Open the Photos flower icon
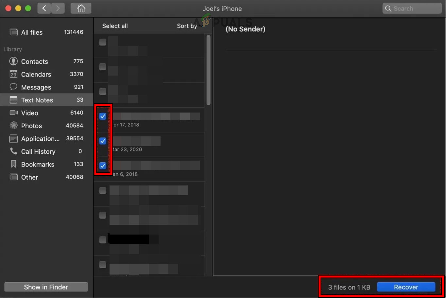Image resolution: width=446 pixels, height=298 pixels. [x=13, y=125]
